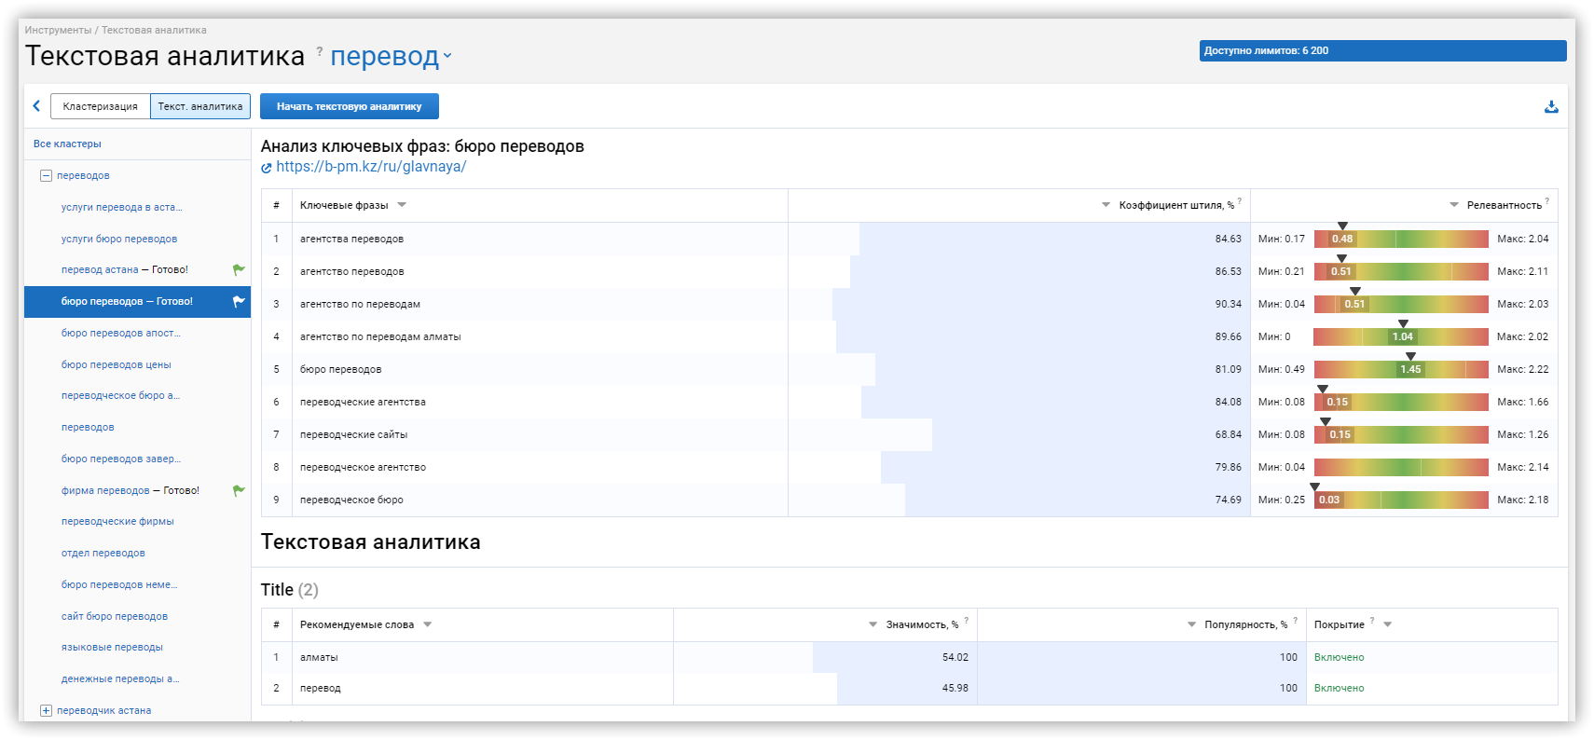Viewport: 1594px width, 740px height.
Task: Select бюро переводов неме… cluster
Action: tap(119, 584)
